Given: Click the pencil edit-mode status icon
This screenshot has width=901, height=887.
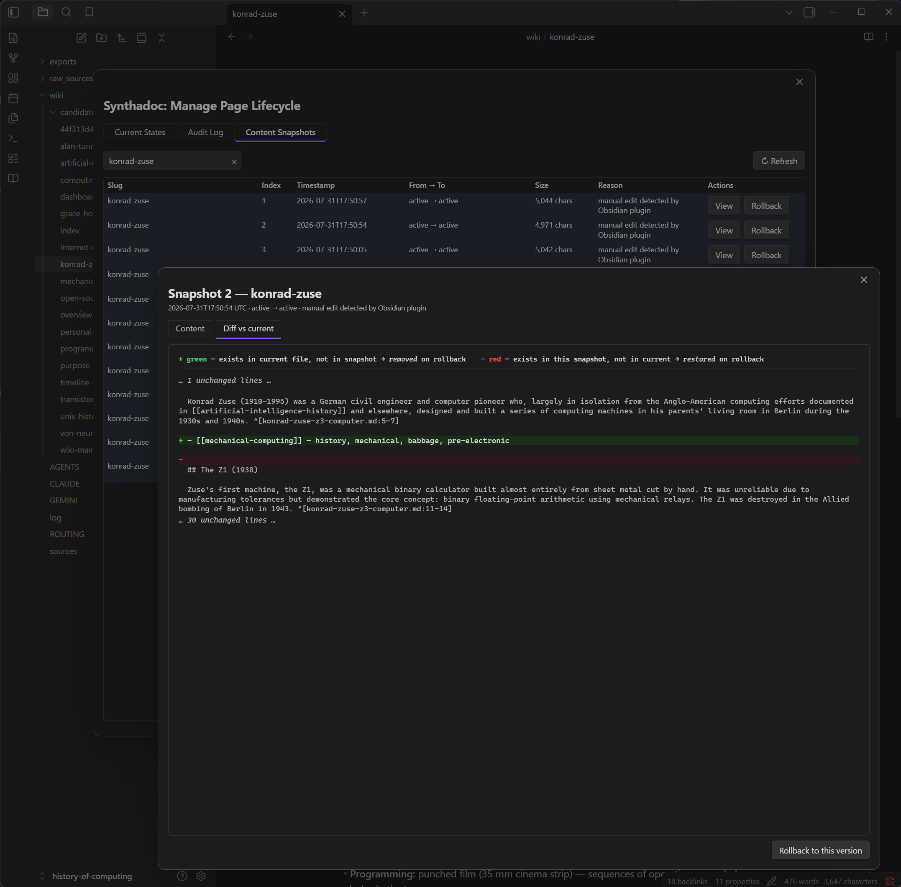Looking at the screenshot, I should click(772, 881).
